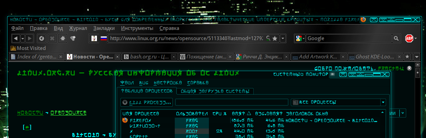The image size is (426, 138).
Task: Click the Kill Process button
Action: [x=147, y=102]
